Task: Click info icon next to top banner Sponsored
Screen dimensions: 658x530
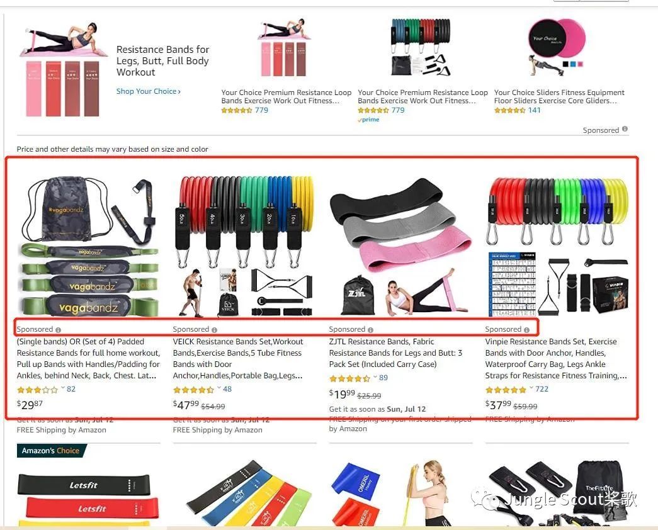Action: pos(625,129)
